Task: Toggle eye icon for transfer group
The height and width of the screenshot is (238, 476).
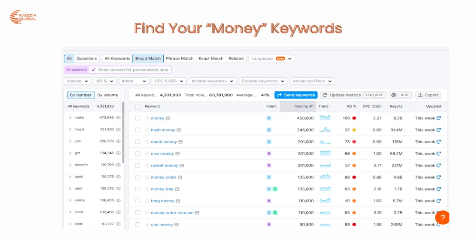Action: (x=119, y=165)
